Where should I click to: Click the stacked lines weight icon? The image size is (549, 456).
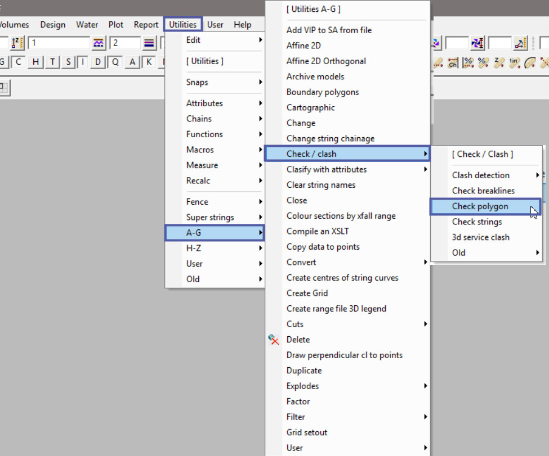tap(149, 43)
